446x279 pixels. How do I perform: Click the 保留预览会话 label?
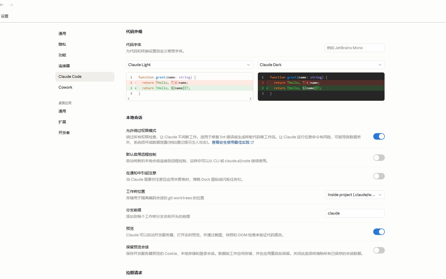(x=137, y=247)
